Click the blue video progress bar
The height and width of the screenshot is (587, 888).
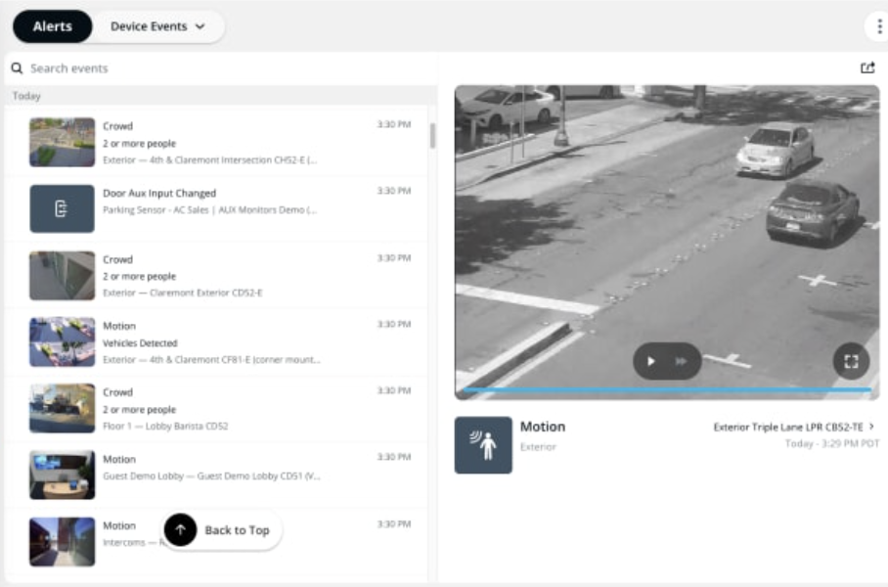(665, 390)
